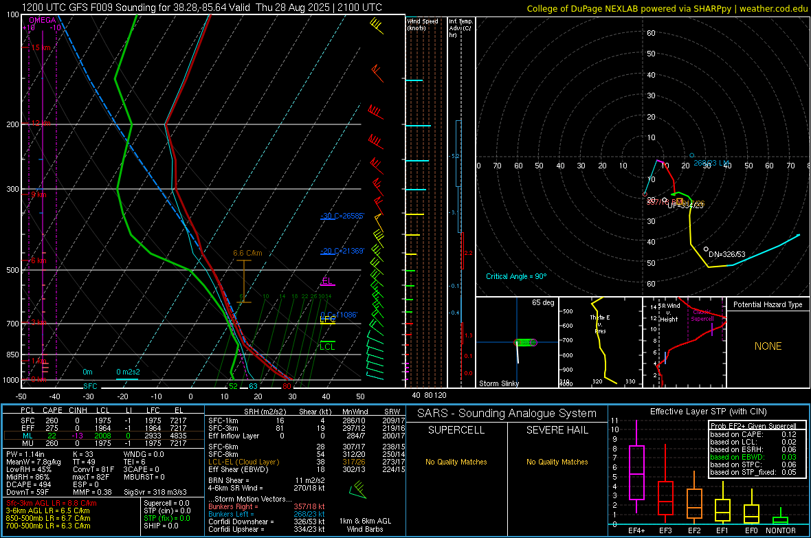Click the No Quality Matches under SEVERE HAIL
This screenshot has height=538, width=811.
click(x=557, y=462)
